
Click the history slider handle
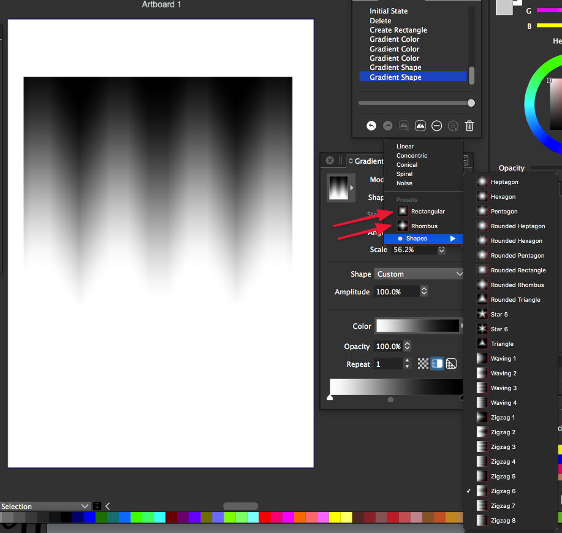point(471,103)
